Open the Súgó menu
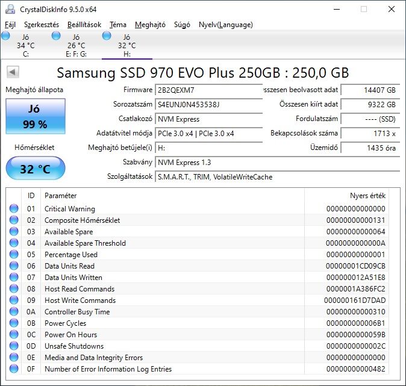406x386 pixels. click(182, 25)
